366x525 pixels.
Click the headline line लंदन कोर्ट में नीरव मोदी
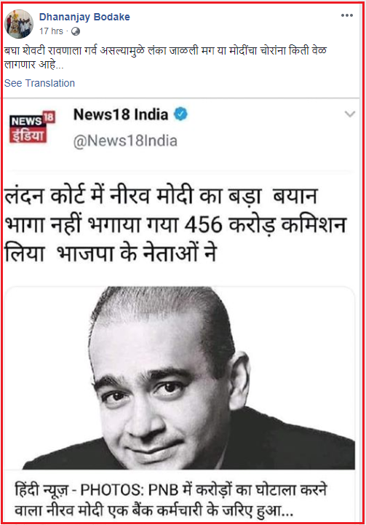161,196
